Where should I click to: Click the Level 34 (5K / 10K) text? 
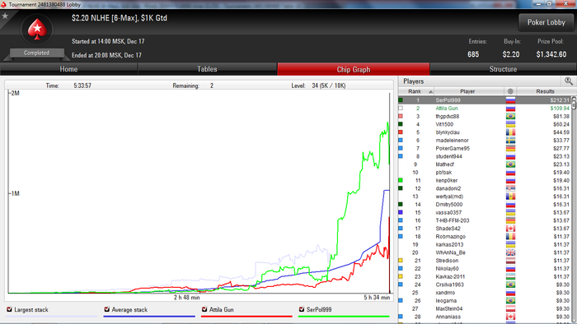pyautogui.click(x=318, y=86)
